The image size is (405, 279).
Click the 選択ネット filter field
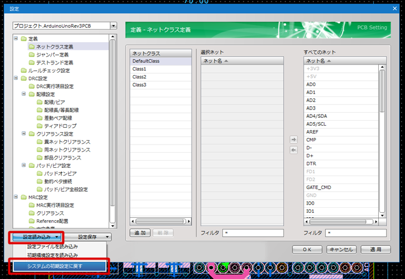click(x=253, y=233)
